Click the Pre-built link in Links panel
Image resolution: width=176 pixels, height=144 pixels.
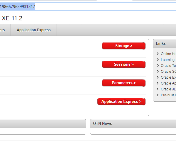(168, 95)
